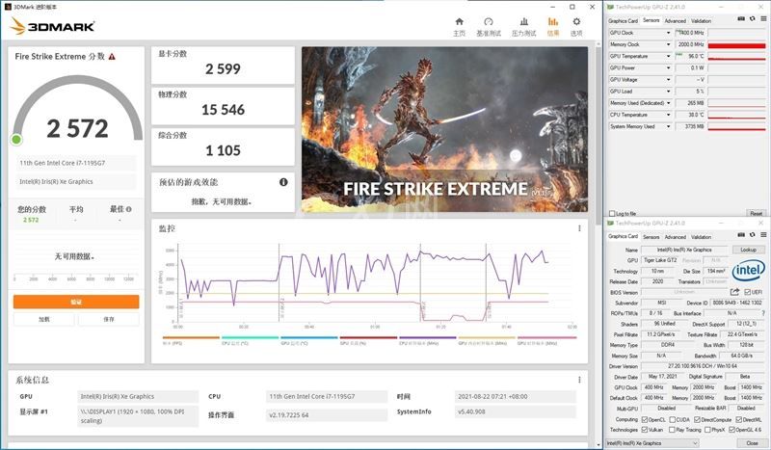
Task: Click the Reset button in GPU-Z Sensors
Action: 757,214
